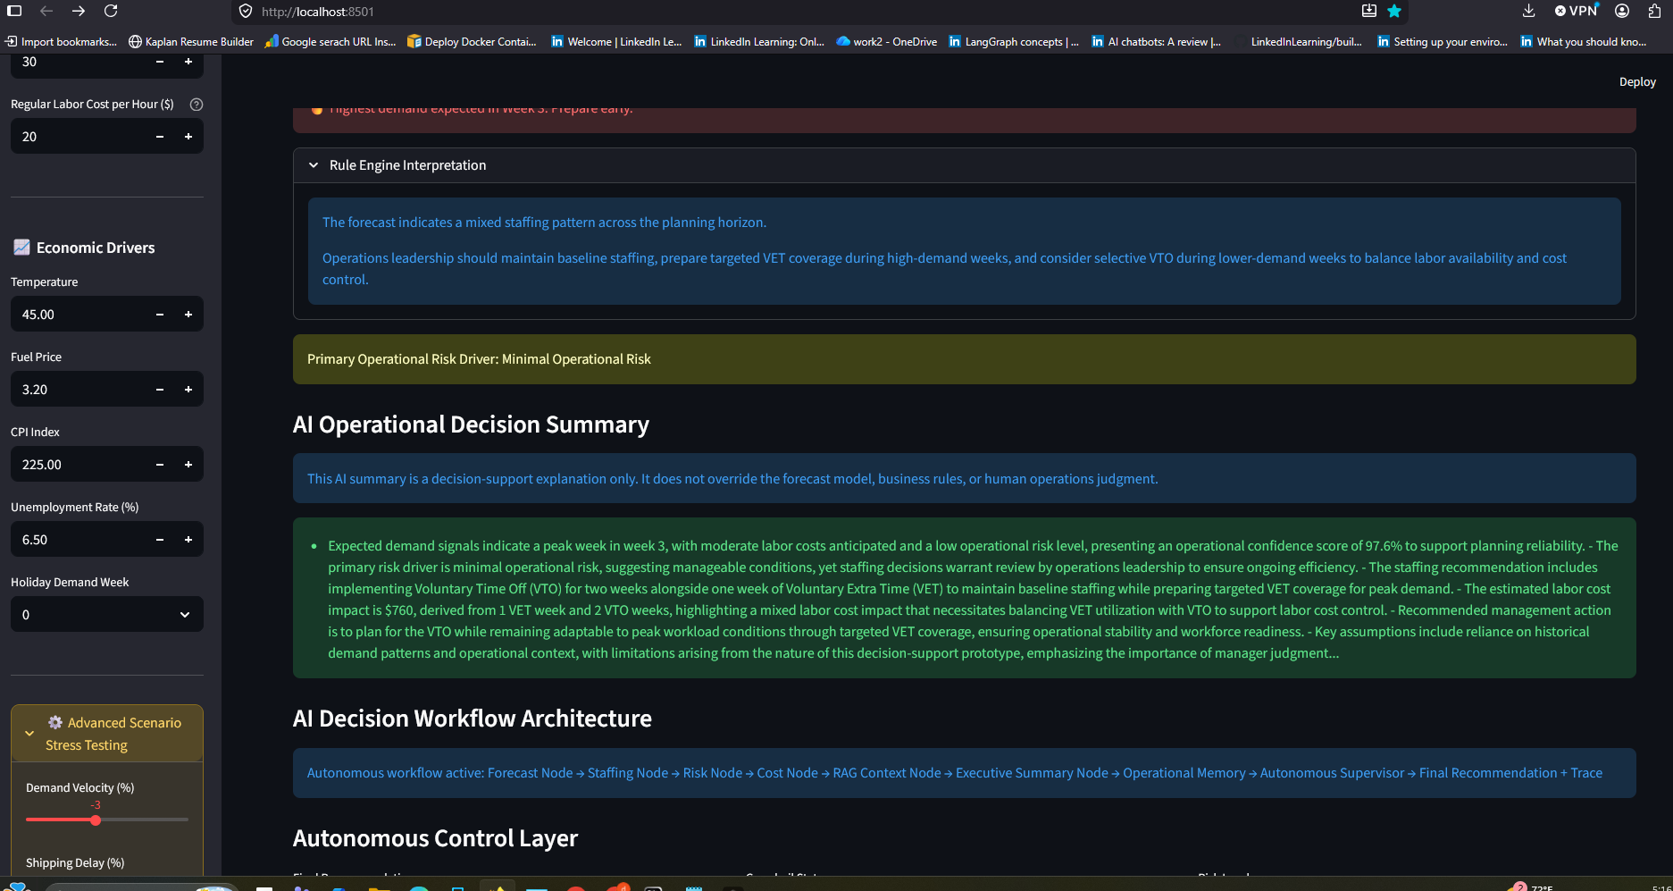
Task: Increase Temperature value
Action: (x=188, y=315)
